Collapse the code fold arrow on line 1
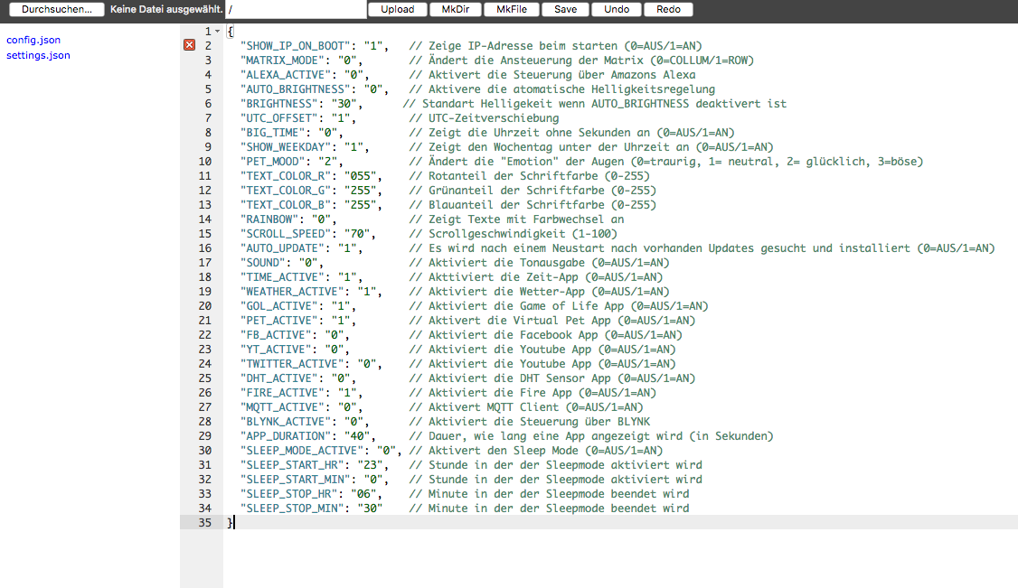The width and height of the screenshot is (1018, 588). 217,32
